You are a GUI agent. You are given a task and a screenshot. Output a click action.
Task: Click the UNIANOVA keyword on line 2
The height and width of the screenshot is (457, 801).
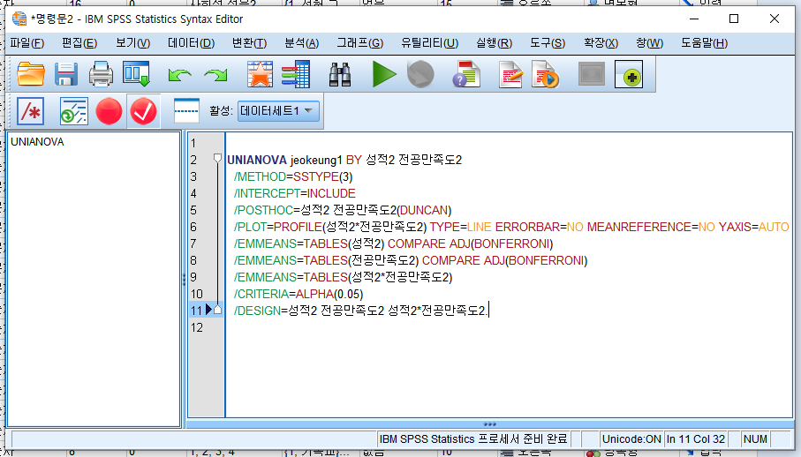257,161
